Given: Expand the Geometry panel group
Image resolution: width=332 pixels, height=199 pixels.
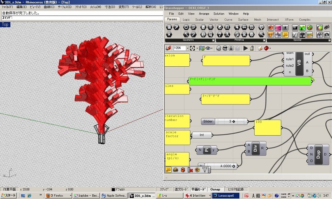Looking at the screenshot, I should (213, 40).
